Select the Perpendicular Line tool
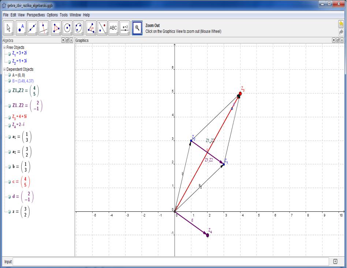Viewport: 347px width, 268px height. point(43,28)
